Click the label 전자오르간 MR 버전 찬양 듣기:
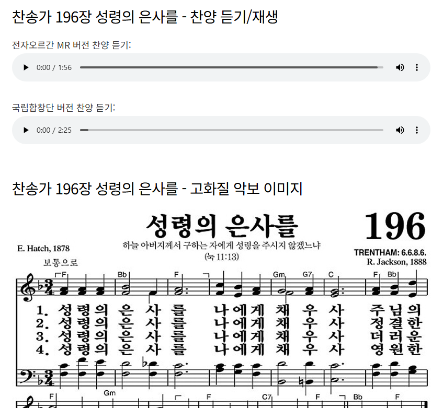This screenshot has height=408, width=443. tap(72, 45)
